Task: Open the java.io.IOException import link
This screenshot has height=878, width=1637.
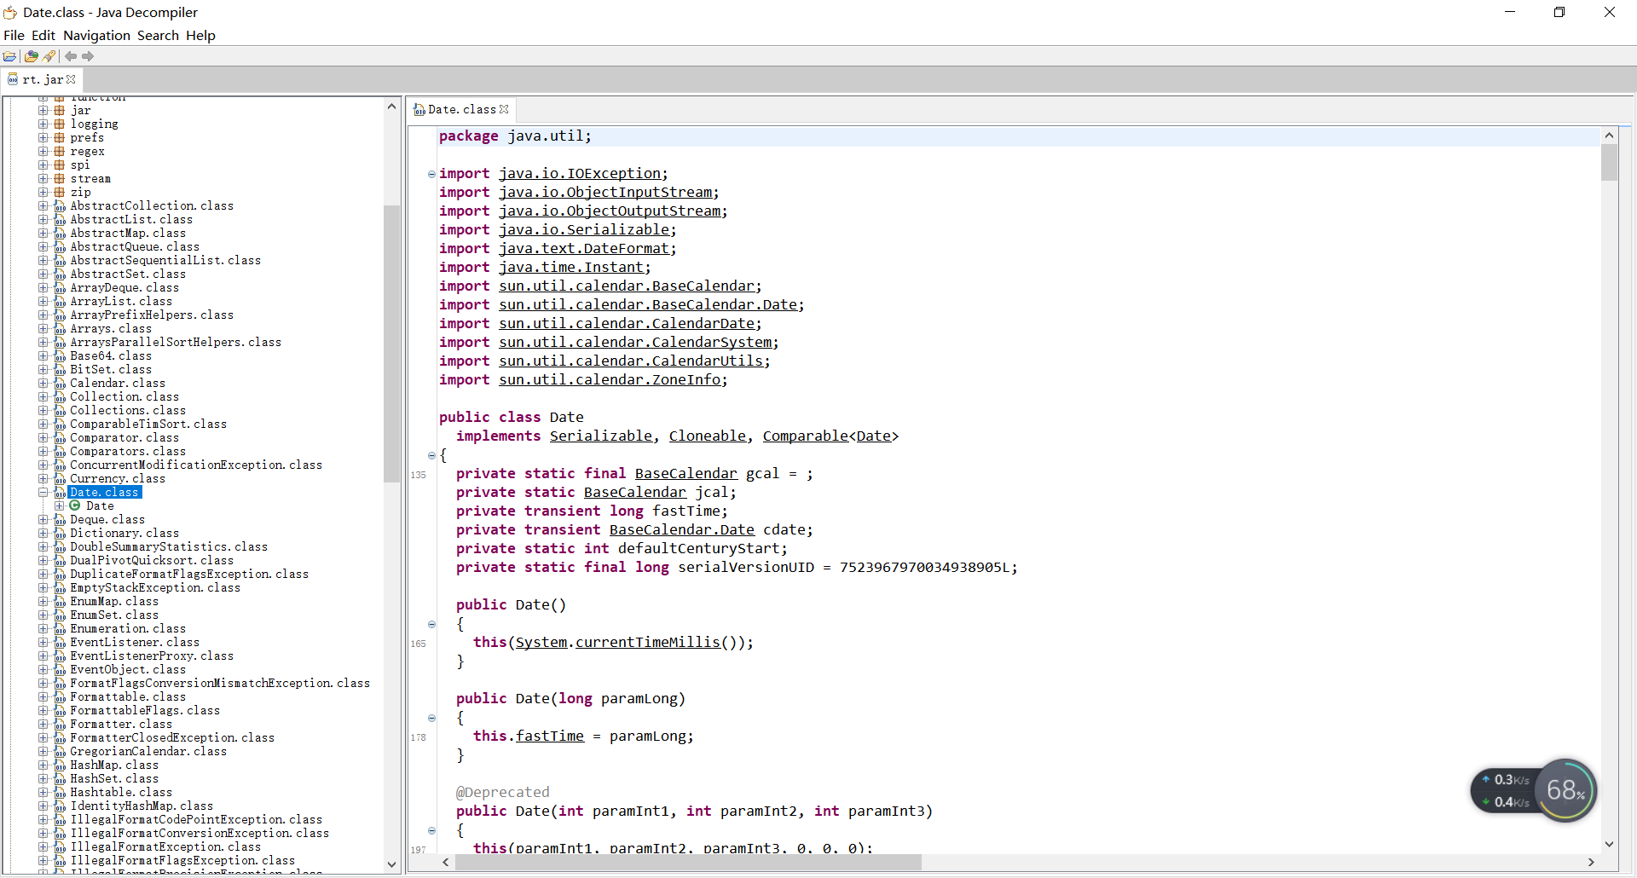Action: [x=582, y=173]
